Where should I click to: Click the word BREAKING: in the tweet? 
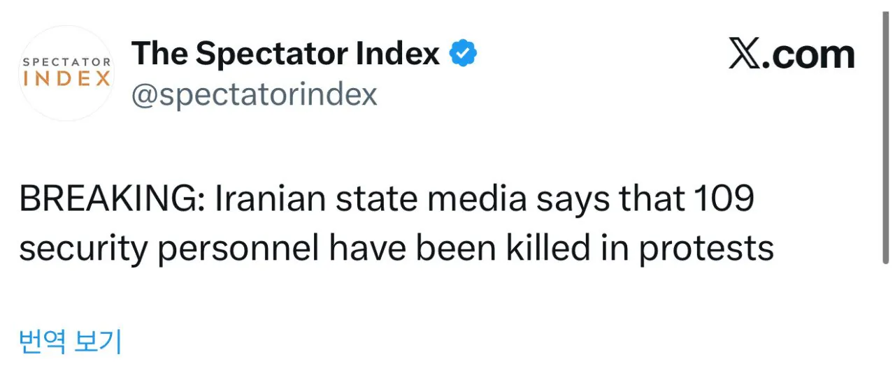pyautogui.click(x=110, y=200)
